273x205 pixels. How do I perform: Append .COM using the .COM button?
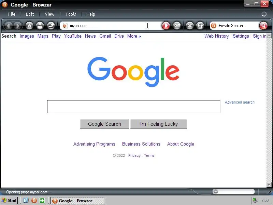pos(177,26)
